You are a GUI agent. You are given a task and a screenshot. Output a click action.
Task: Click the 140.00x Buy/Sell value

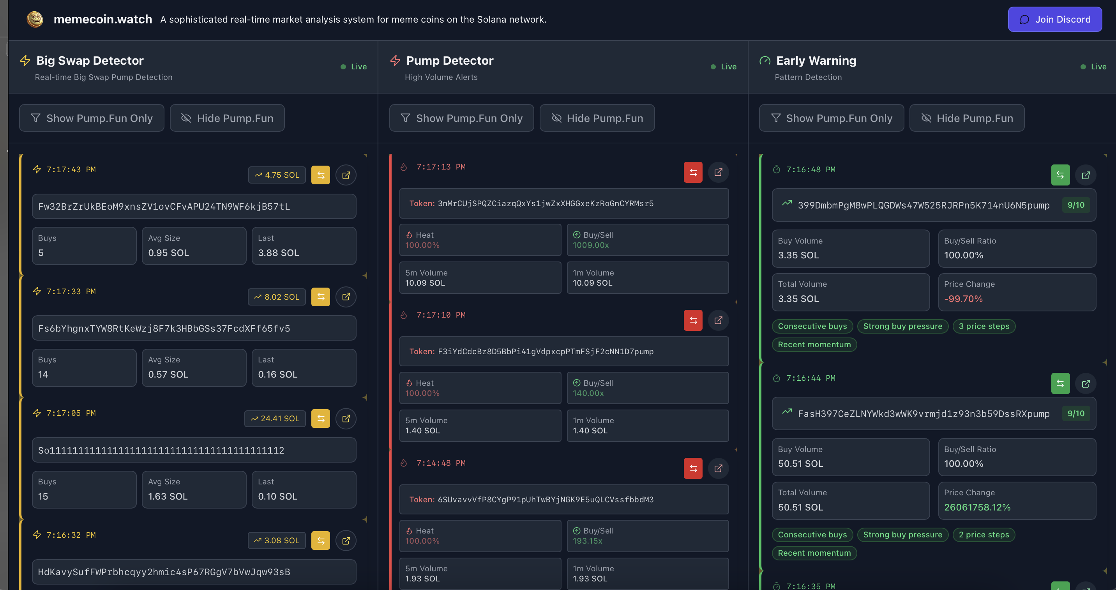tap(588, 393)
